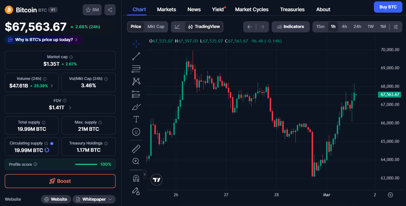Expand Volume (24h) details chevron
The height and width of the screenshot is (206, 406).
(52, 86)
